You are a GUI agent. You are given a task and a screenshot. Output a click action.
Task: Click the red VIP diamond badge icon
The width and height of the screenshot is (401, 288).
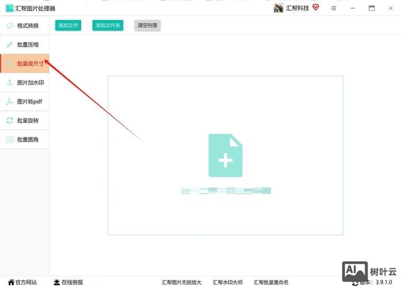316,7
